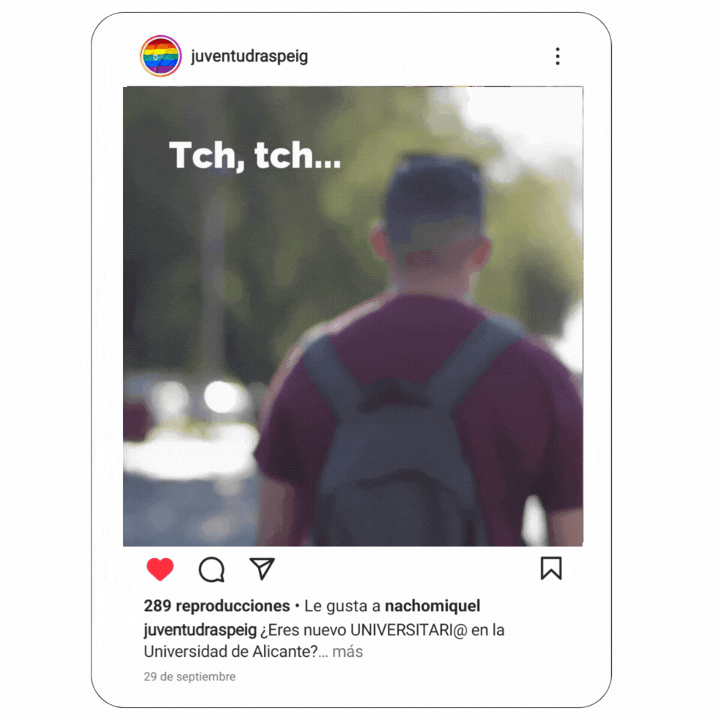Share post with paper plane icon
Image resolution: width=720 pixels, height=720 pixels.
(x=262, y=568)
